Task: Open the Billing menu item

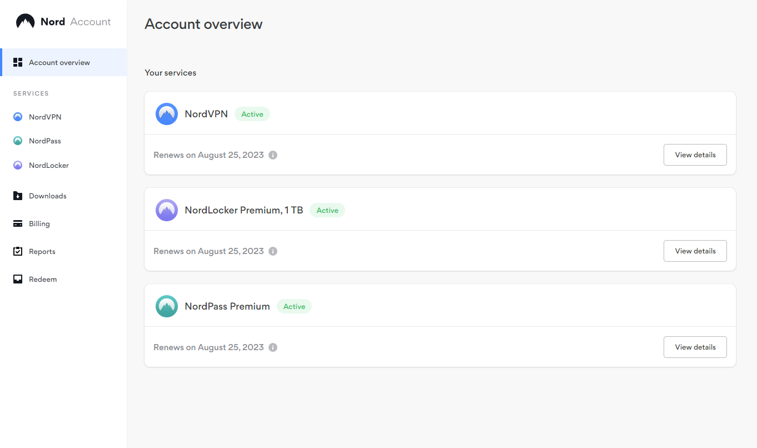Action: 39,224
